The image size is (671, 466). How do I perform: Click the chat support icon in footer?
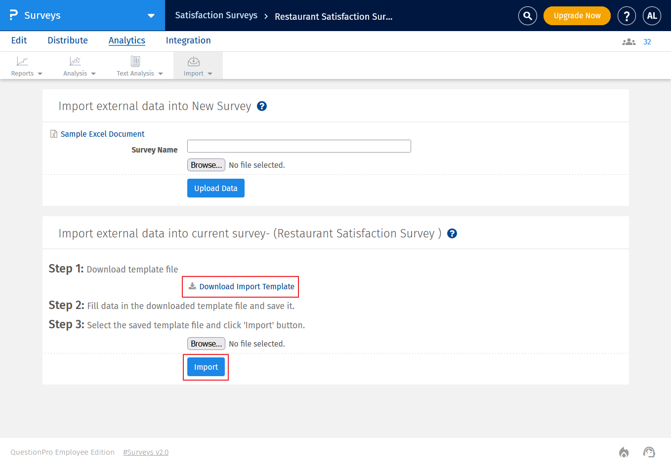[x=649, y=452]
